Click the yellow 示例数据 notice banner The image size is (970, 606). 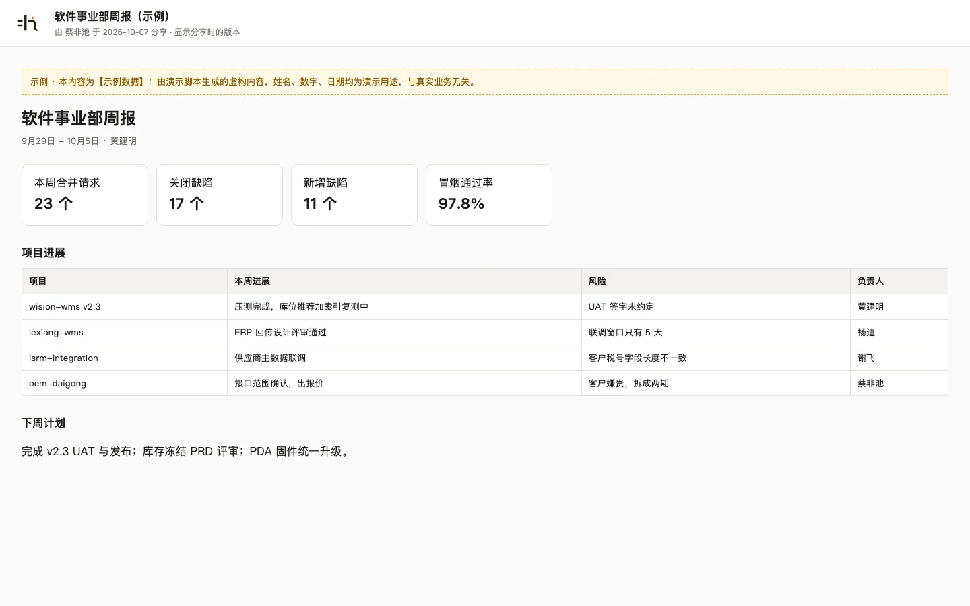click(x=485, y=81)
